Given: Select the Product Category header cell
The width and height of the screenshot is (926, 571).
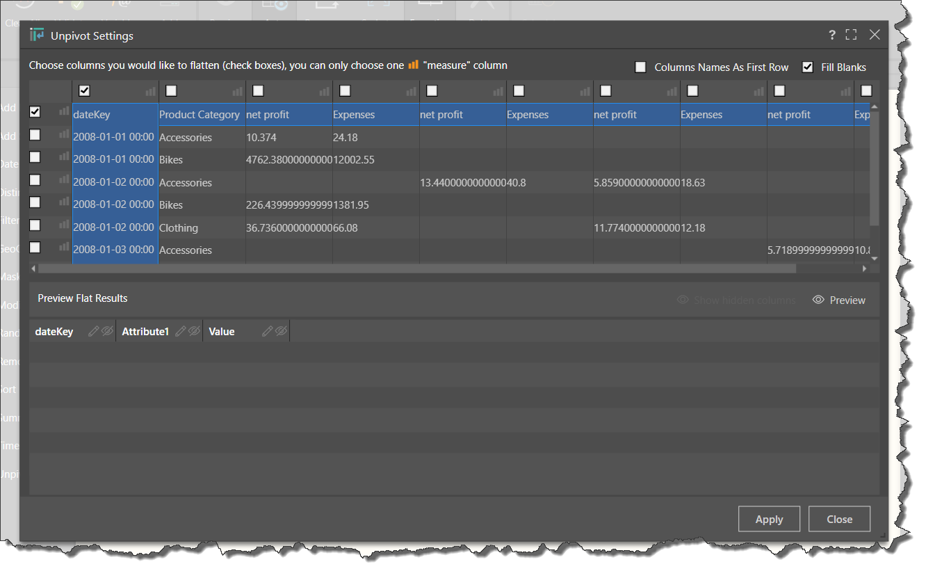Looking at the screenshot, I should tap(200, 115).
